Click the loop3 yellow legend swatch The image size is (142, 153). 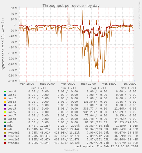(x=5, y=102)
